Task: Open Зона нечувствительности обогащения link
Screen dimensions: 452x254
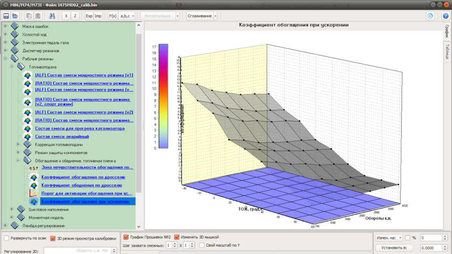Action: tap(87, 167)
